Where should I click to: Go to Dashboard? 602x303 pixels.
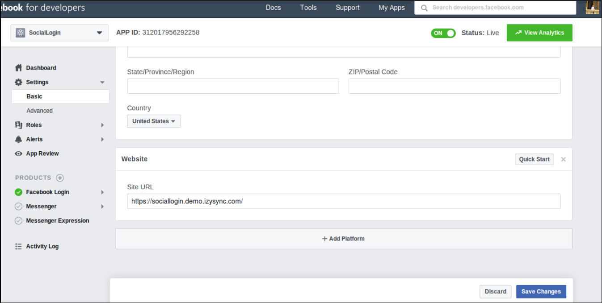pyautogui.click(x=41, y=68)
